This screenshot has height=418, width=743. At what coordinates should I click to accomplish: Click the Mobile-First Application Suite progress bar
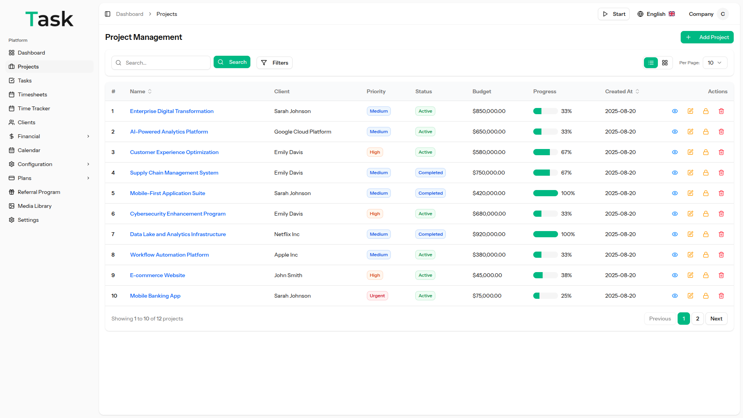pos(545,193)
